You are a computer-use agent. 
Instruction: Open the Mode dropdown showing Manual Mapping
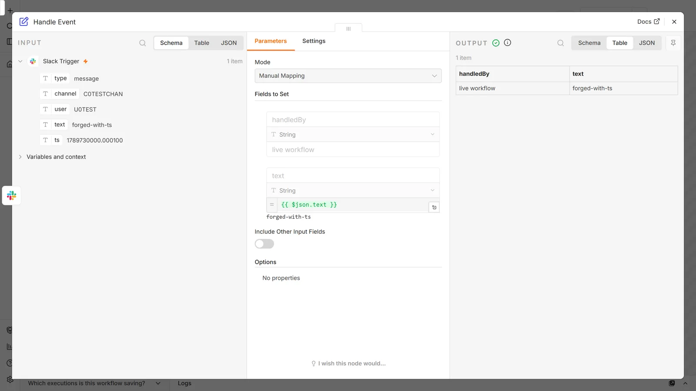click(348, 76)
